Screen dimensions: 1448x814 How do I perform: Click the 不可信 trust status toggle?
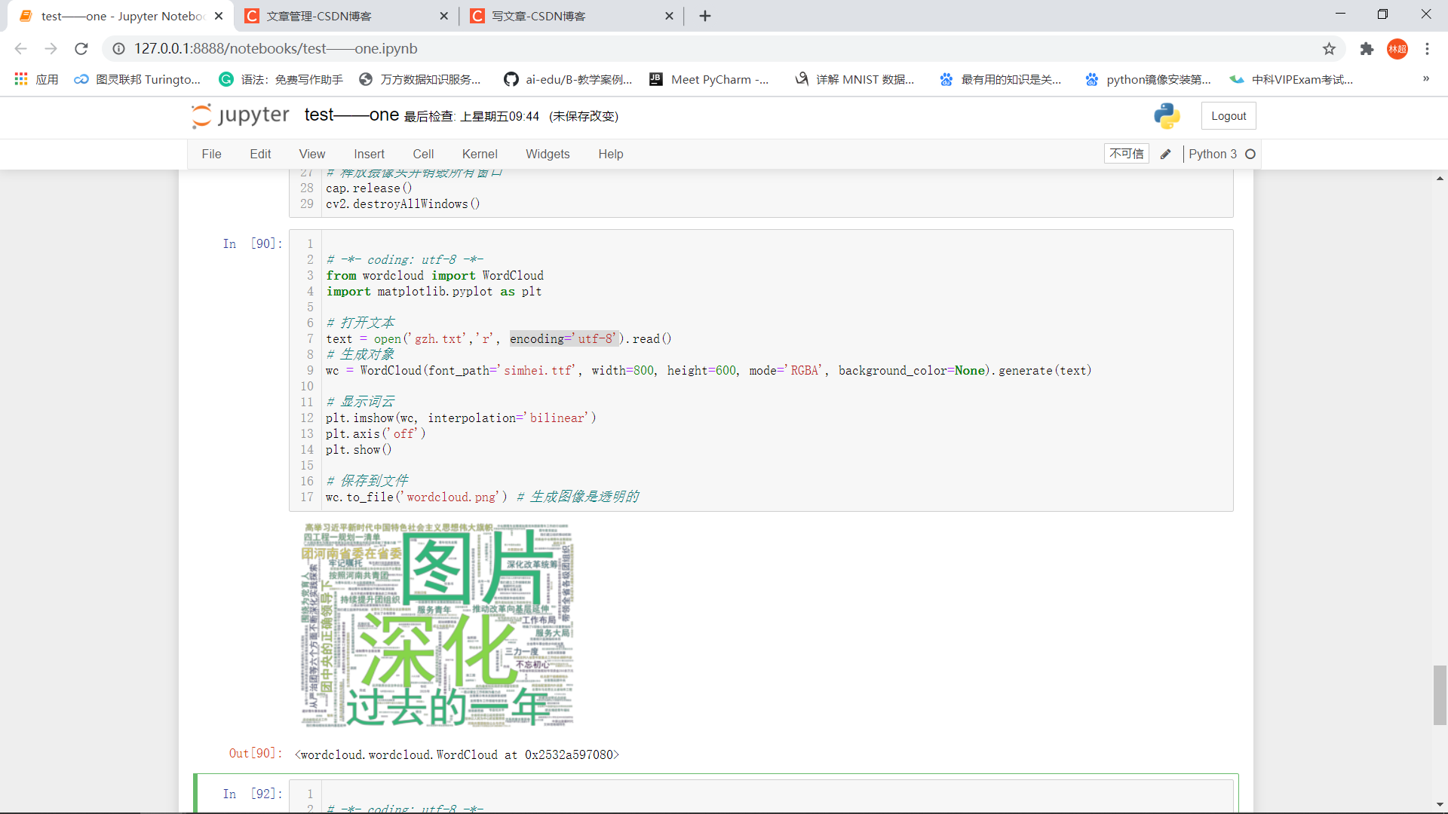[1126, 153]
